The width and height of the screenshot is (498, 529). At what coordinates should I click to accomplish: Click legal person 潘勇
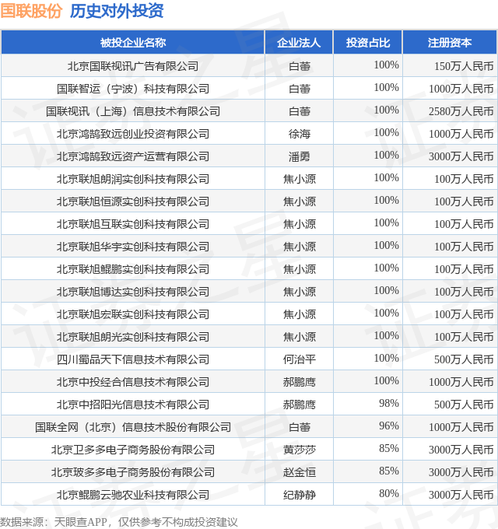(300, 156)
